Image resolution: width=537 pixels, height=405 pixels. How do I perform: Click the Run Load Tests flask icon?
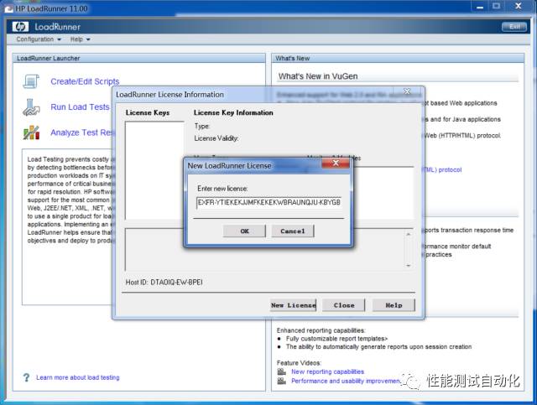point(31,107)
